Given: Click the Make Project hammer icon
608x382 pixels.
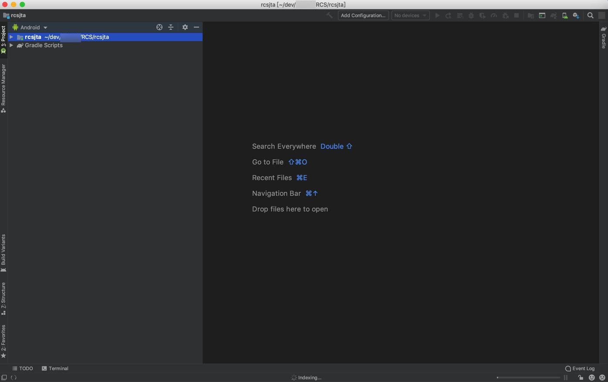Looking at the screenshot, I should coord(329,15).
